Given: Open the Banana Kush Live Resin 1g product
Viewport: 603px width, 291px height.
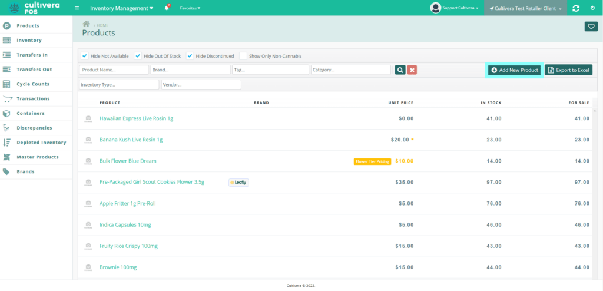Looking at the screenshot, I should pos(131,140).
